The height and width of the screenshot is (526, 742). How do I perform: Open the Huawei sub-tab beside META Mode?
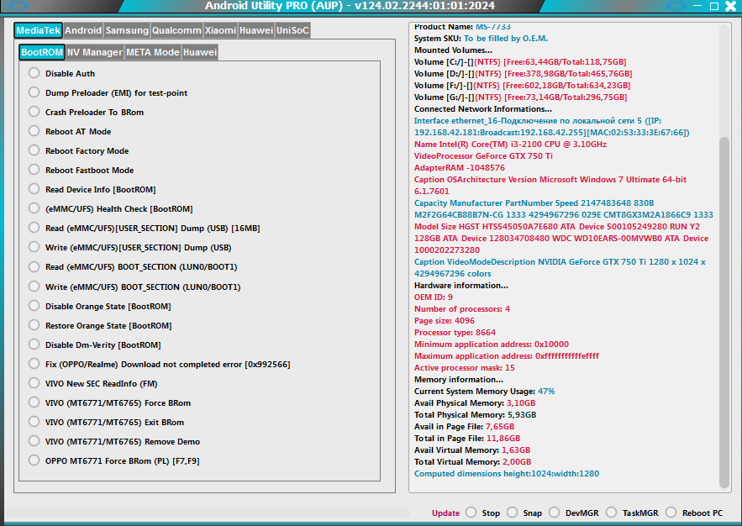click(200, 52)
